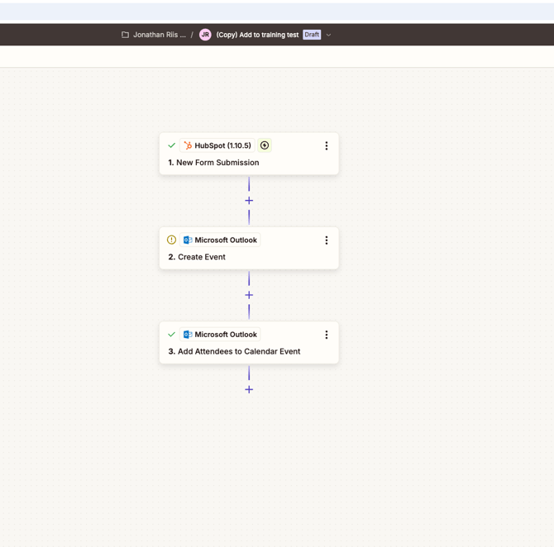Click the green checkmark on Add Attendees step
The image size is (554, 547).
point(172,335)
